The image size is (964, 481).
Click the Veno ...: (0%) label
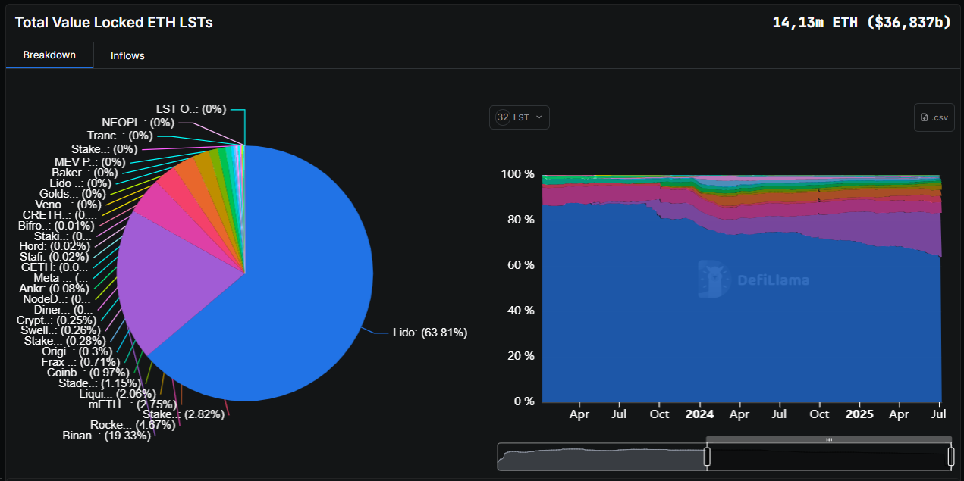coord(68,205)
